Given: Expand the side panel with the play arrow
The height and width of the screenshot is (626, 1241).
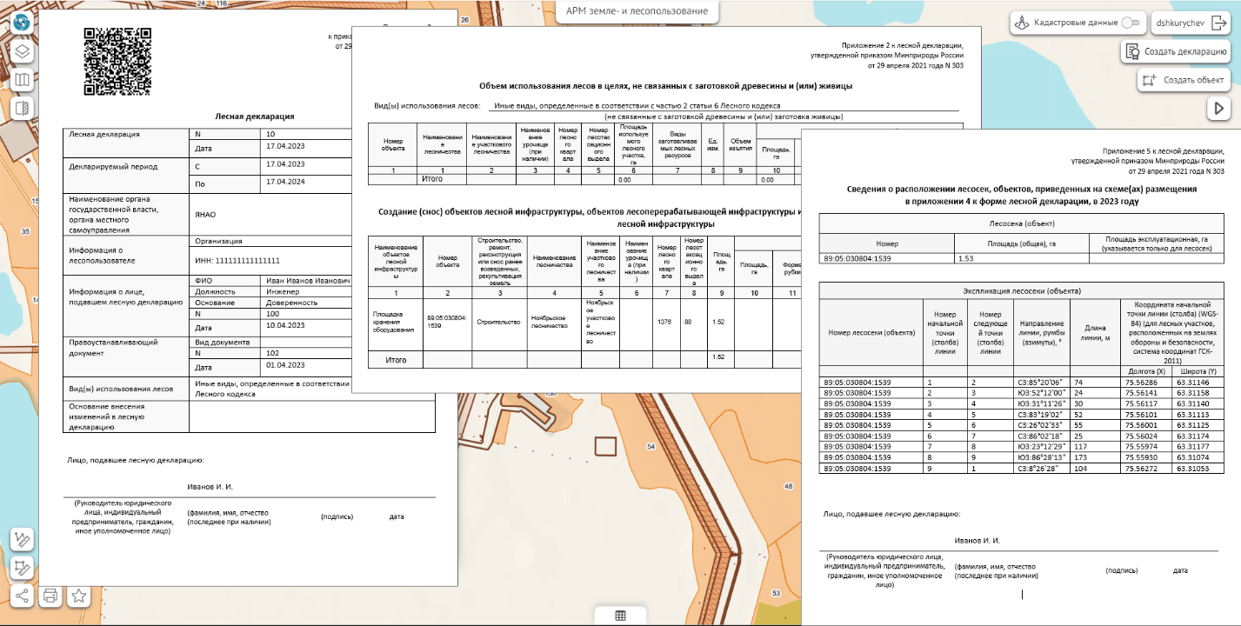Looking at the screenshot, I should coord(1218,109).
